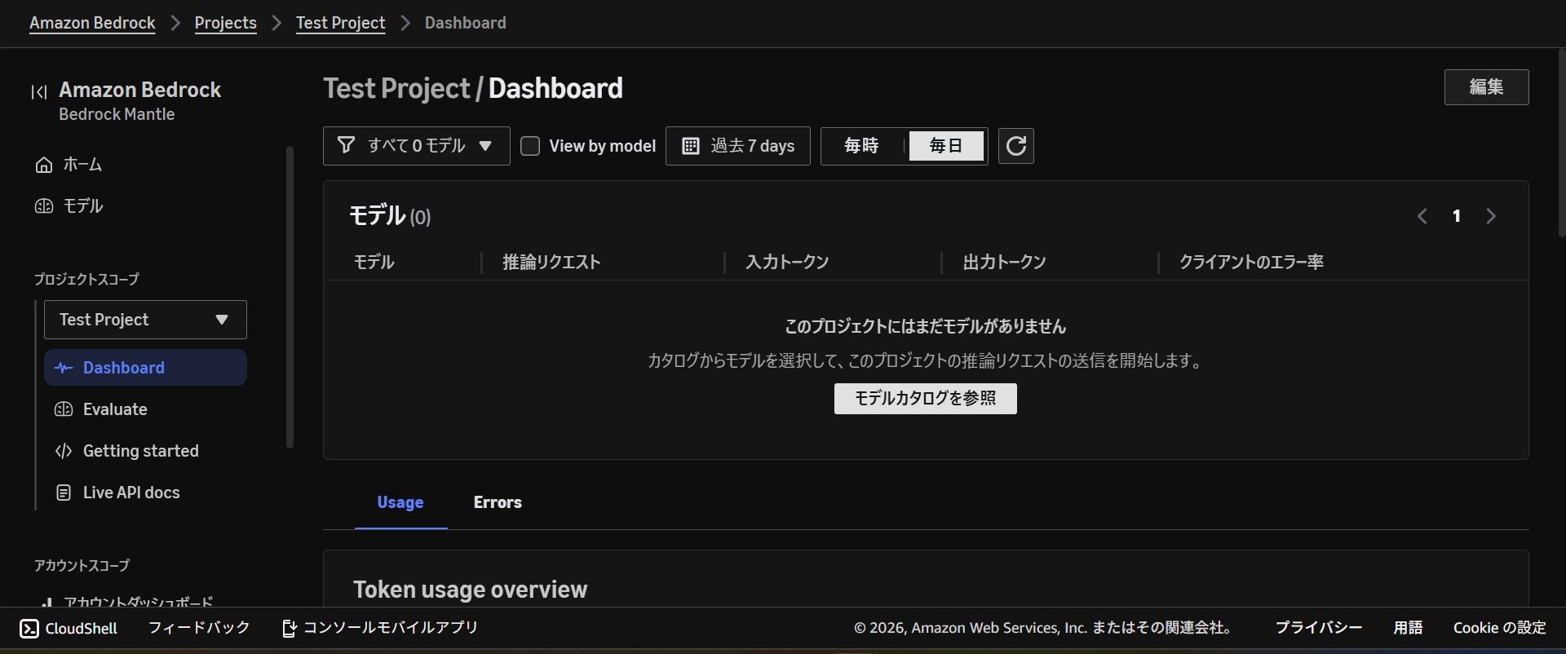The height and width of the screenshot is (654, 1566).
Task: Click フィードバック in the footer
Action: tap(199, 628)
